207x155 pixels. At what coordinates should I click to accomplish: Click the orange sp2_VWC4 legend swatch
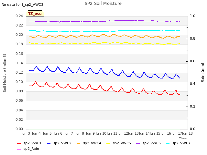[x=78, y=143]
